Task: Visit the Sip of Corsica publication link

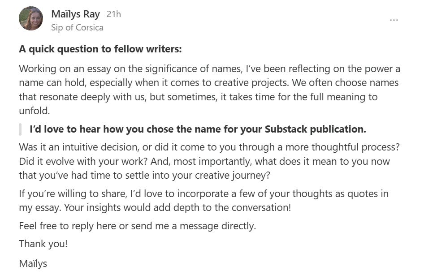Action: 77,28
